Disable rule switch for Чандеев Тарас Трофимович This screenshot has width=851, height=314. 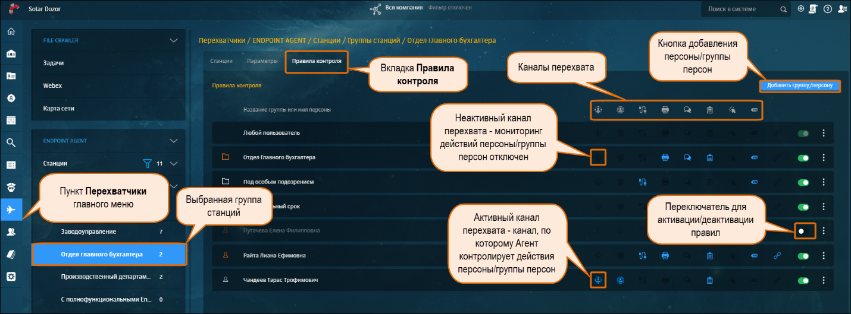[x=803, y=280]
